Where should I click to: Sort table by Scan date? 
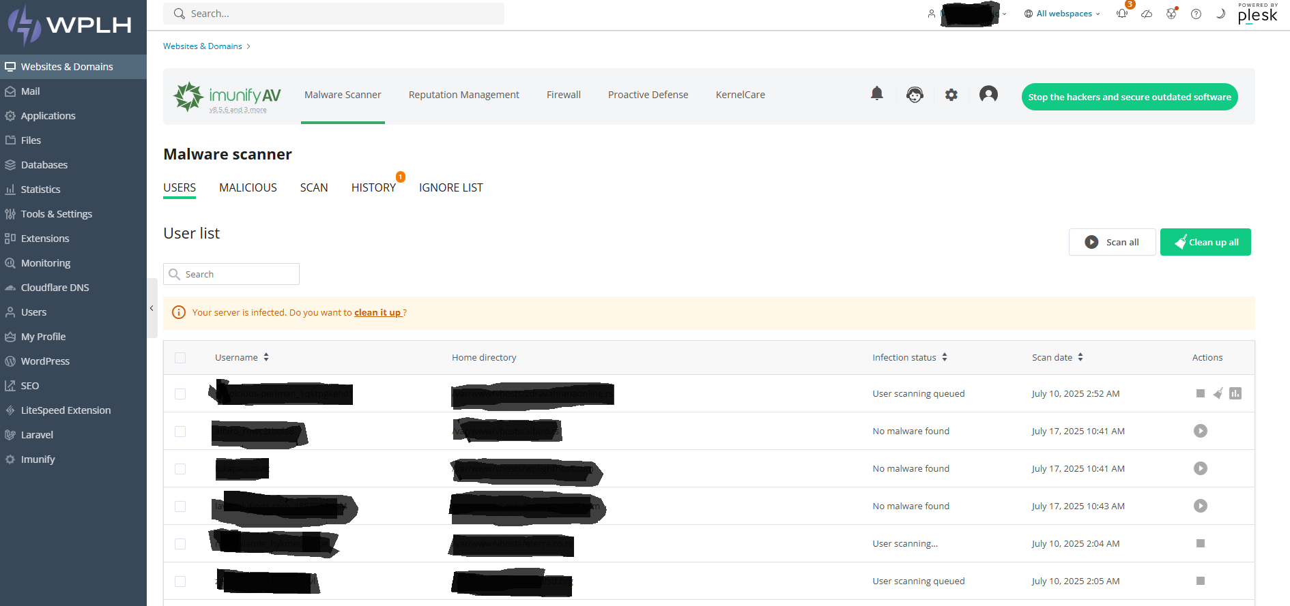pyautogui.click(x=1057, y=357)
